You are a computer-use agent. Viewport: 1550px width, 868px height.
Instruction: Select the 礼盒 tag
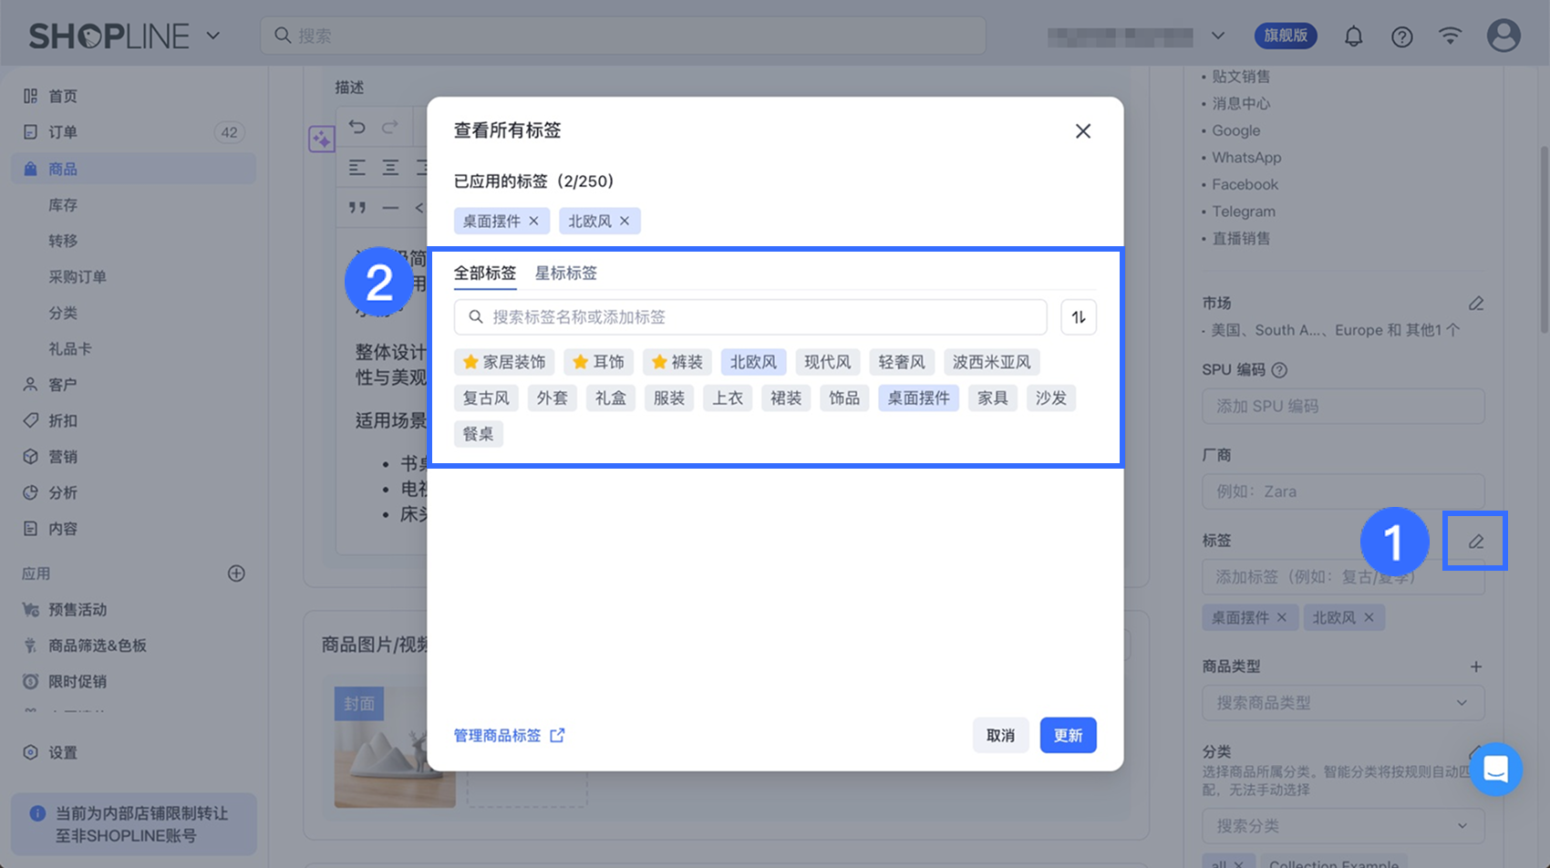(x=610, y=398)
